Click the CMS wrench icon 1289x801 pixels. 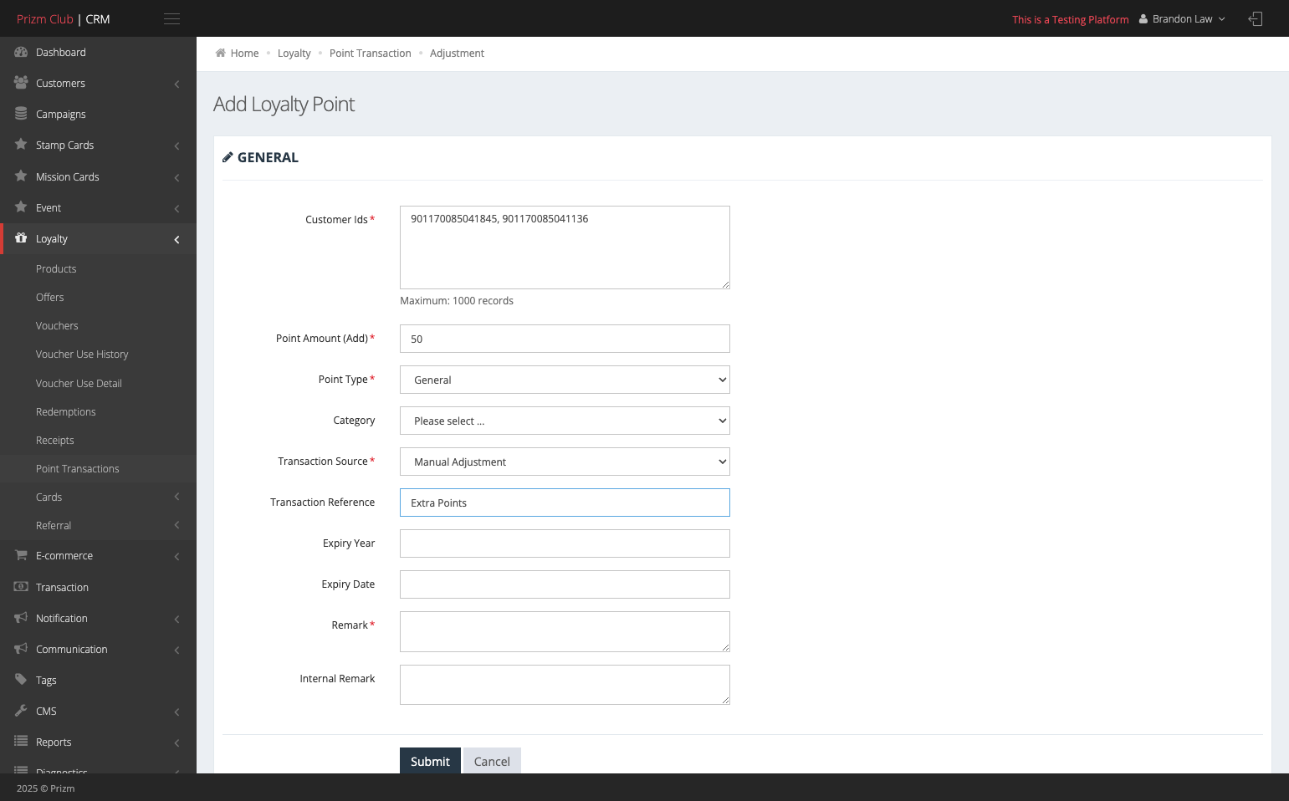click(21, 711)
